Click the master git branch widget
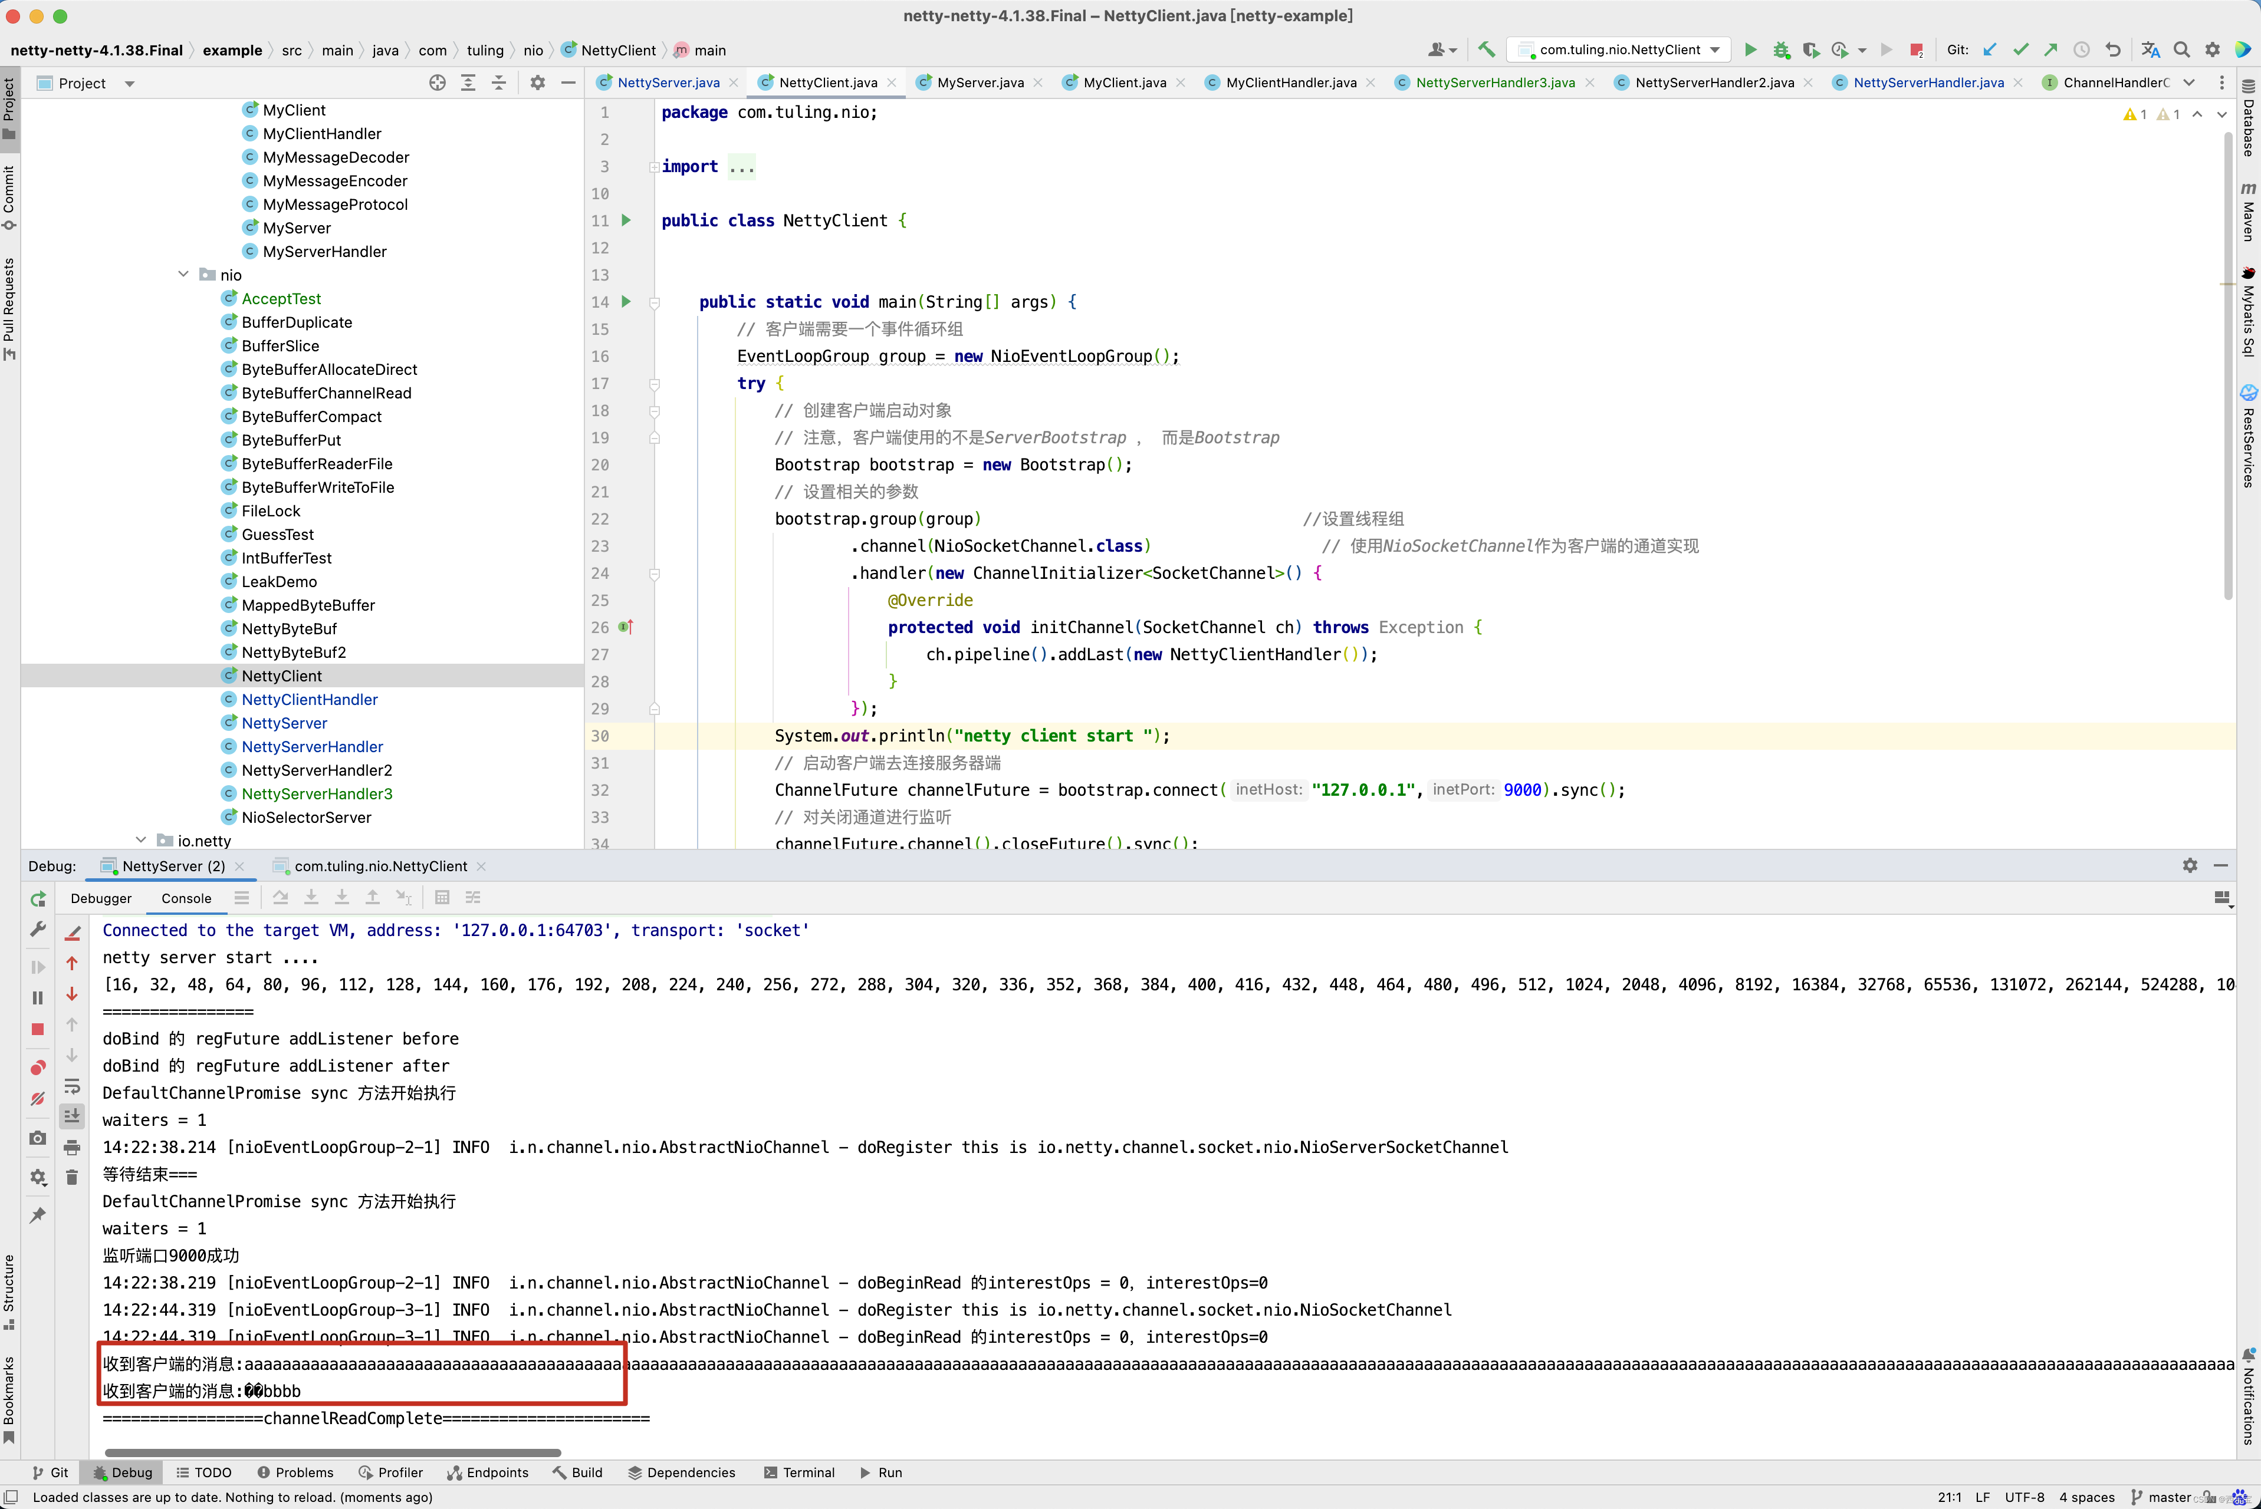This screenshot has width=2261, height=1509. 2167,1497
